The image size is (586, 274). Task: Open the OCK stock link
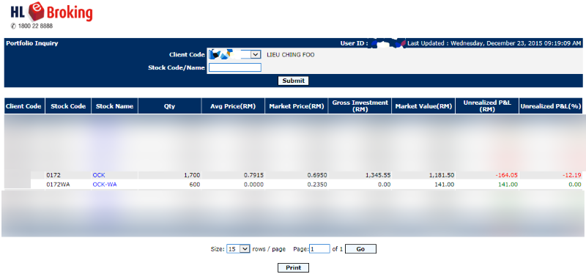(x=99, y=175)
